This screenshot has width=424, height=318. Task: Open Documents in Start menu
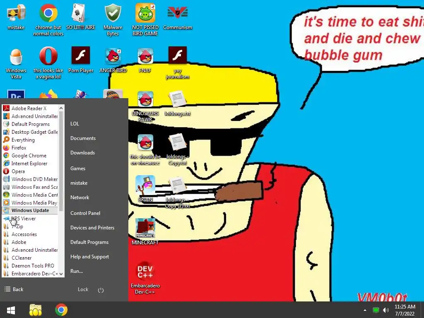pos(83,138)
